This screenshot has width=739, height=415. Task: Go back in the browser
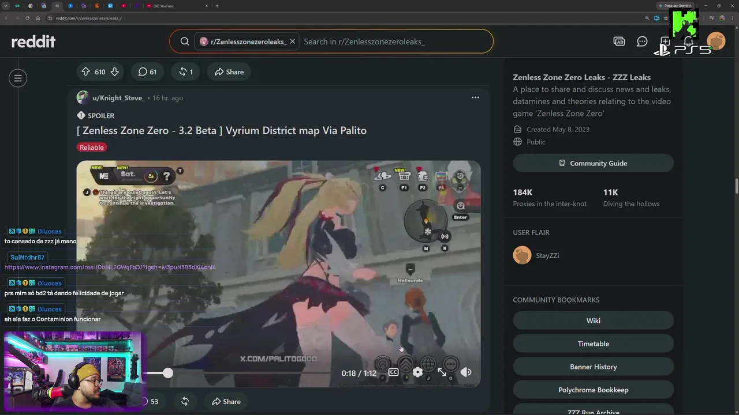point(6,18)
